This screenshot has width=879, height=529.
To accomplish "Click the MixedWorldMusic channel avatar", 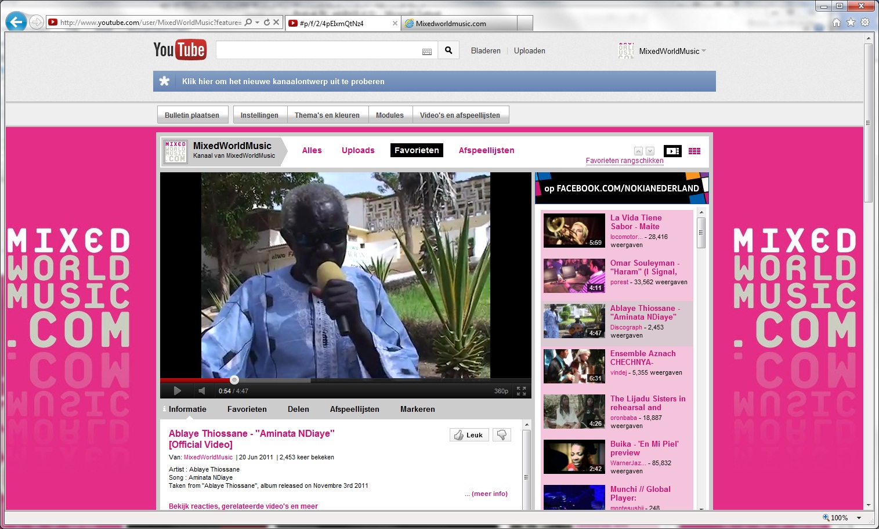I will [x=175, y=151].
